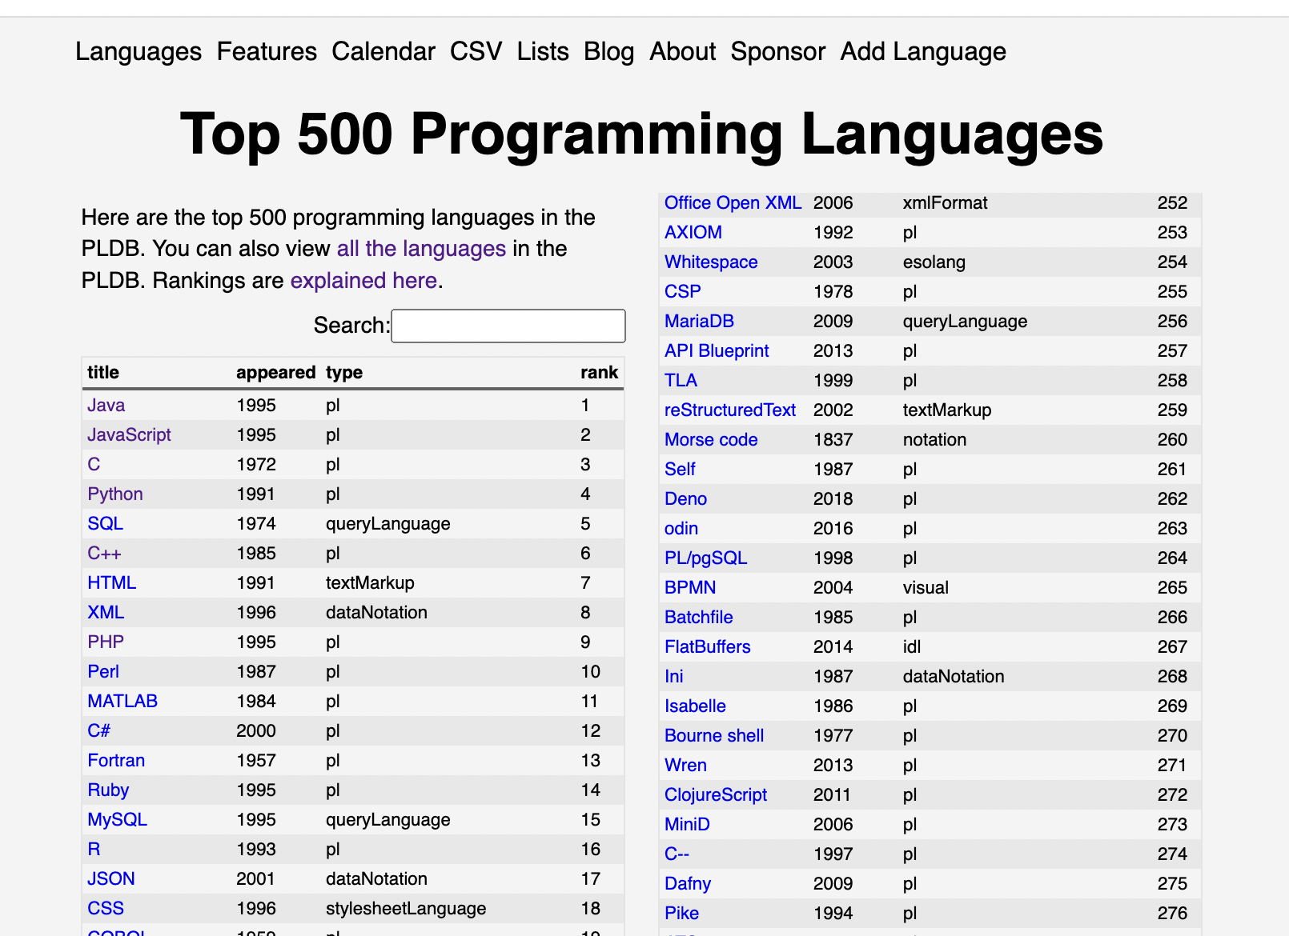Open the CSP language link
Screen dimensions: 1289x936
(x=682, y=292)
